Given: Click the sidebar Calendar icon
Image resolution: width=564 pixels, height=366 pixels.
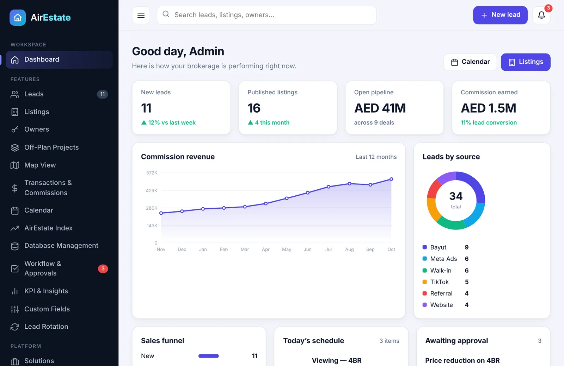Looking at the screenshot, I should [x=15, y=210].
